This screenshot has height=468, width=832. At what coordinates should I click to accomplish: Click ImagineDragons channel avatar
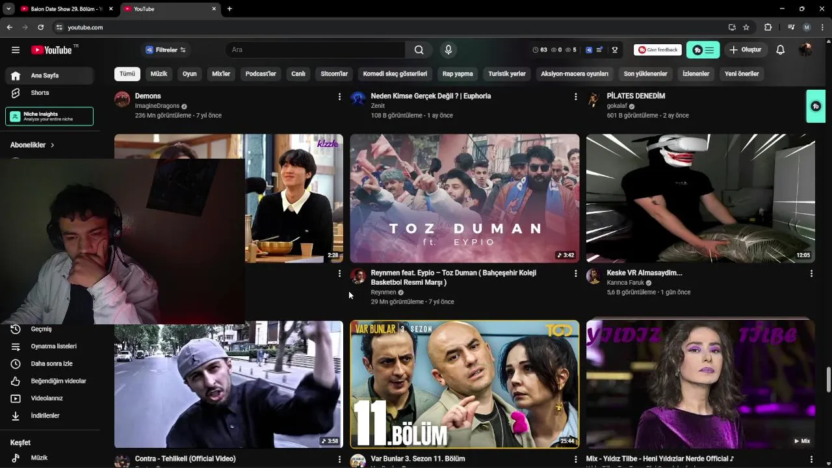click(x=122, y=99)
